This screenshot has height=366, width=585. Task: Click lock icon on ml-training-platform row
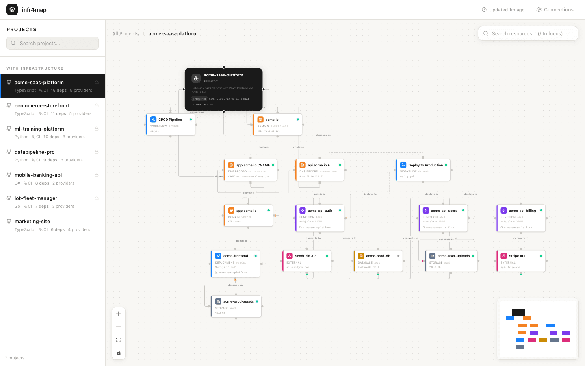[x=97, y=129]
